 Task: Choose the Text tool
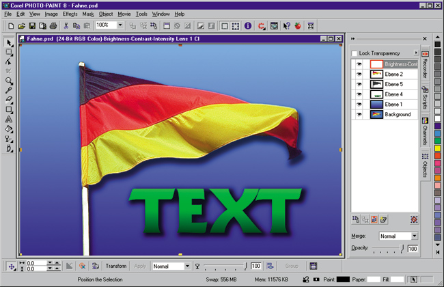[x=10, y=118]
